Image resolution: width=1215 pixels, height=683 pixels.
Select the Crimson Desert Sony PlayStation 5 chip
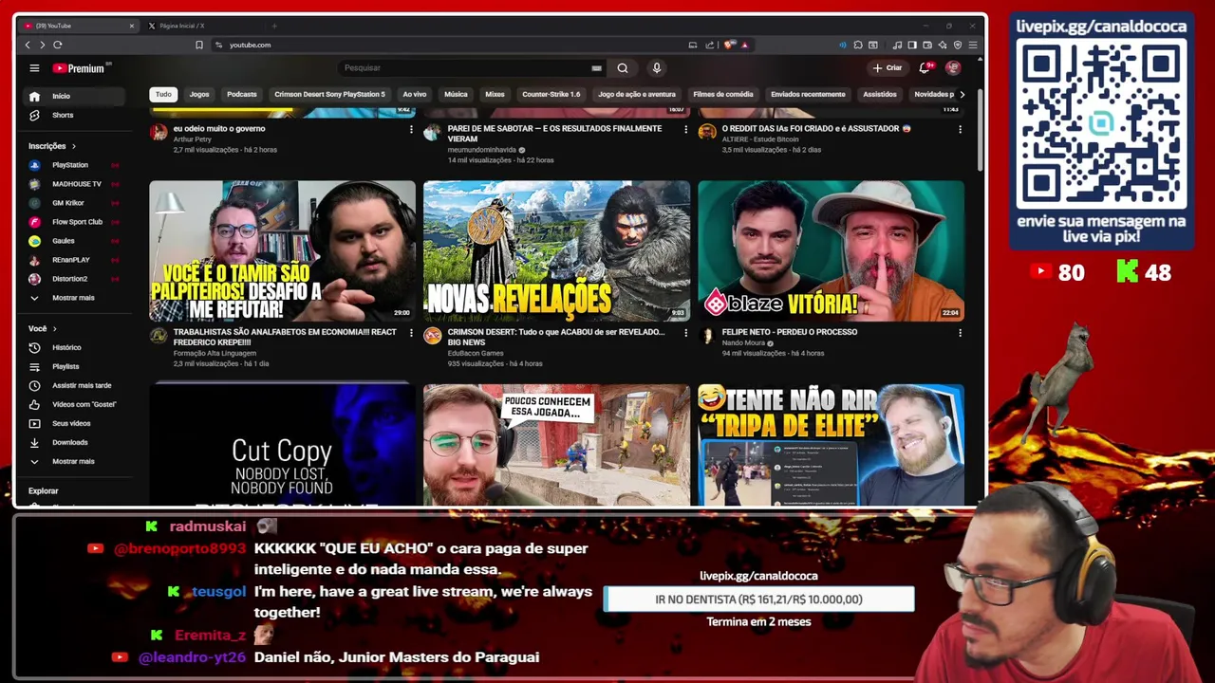(329, 94)
